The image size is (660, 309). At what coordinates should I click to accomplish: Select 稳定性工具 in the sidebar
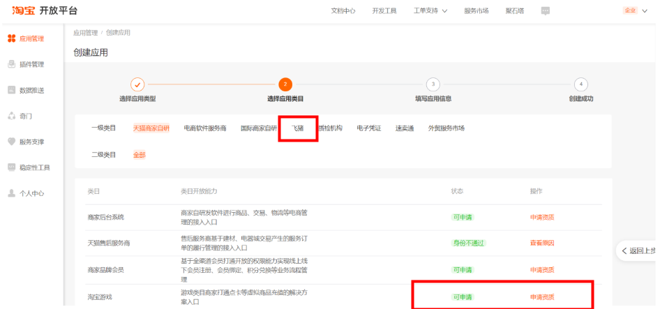[x=34, y=167]
